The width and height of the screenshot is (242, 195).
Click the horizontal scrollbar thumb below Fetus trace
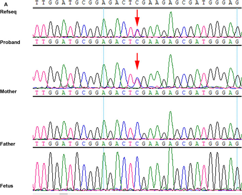pyautogui.click(x=63, y=194)
